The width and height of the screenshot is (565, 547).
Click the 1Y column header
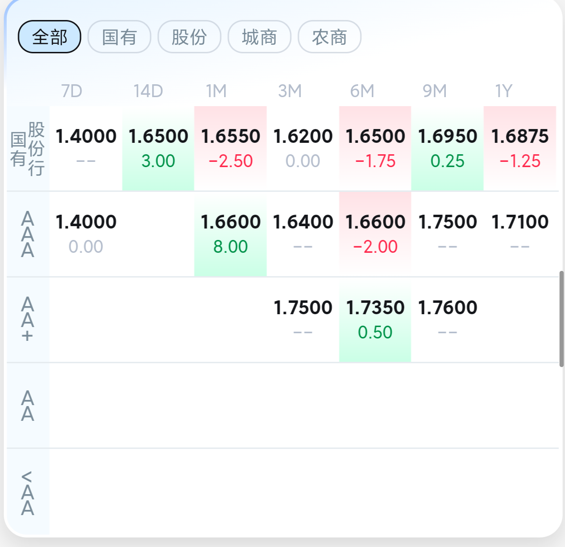click(x=503, y=90)
